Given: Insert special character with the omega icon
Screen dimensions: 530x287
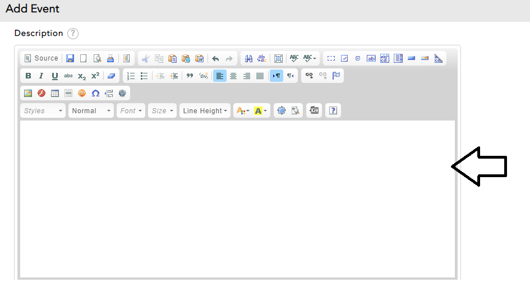Looking at the screenshot, I should point(95,93).
